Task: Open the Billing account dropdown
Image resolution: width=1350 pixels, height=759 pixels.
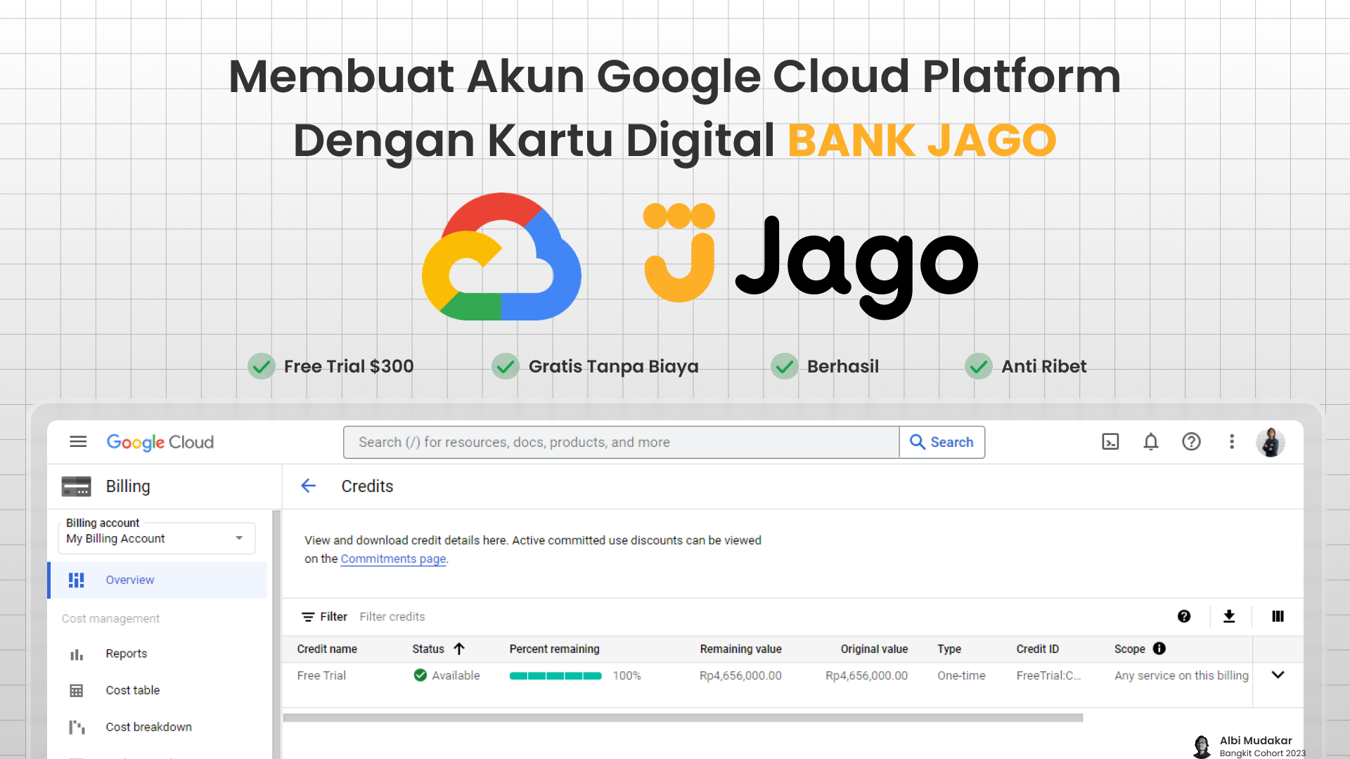Action: tap(157, 538)
